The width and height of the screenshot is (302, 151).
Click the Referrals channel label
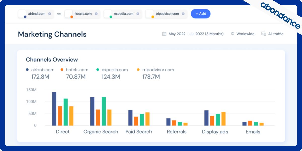click(177, 132)
